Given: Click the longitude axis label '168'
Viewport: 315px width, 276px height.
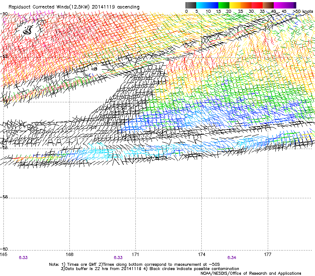Looking at the screenshot, I should 69,254.
